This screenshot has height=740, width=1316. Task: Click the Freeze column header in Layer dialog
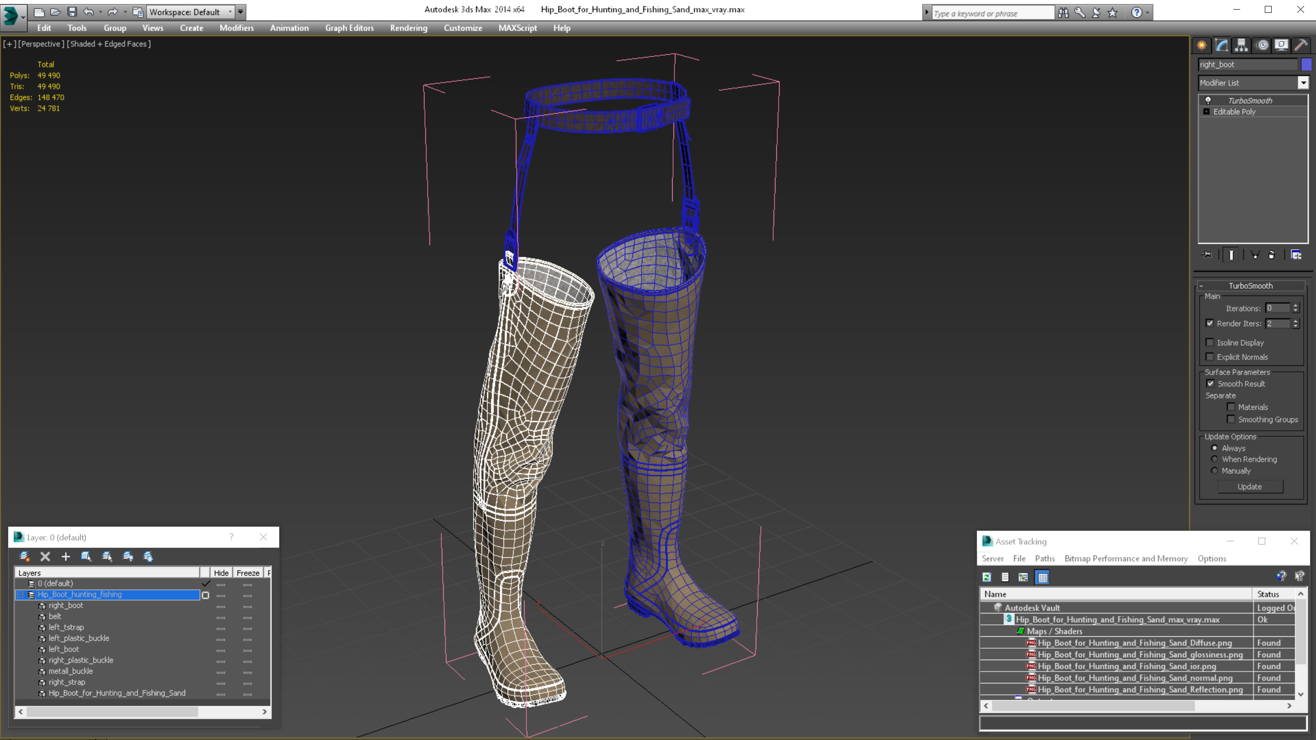coord(248,573)
